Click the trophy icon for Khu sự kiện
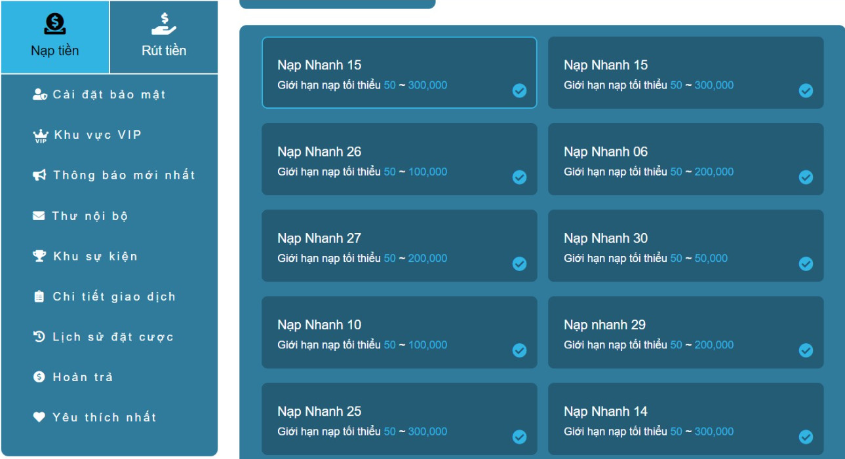 (39, 256)
